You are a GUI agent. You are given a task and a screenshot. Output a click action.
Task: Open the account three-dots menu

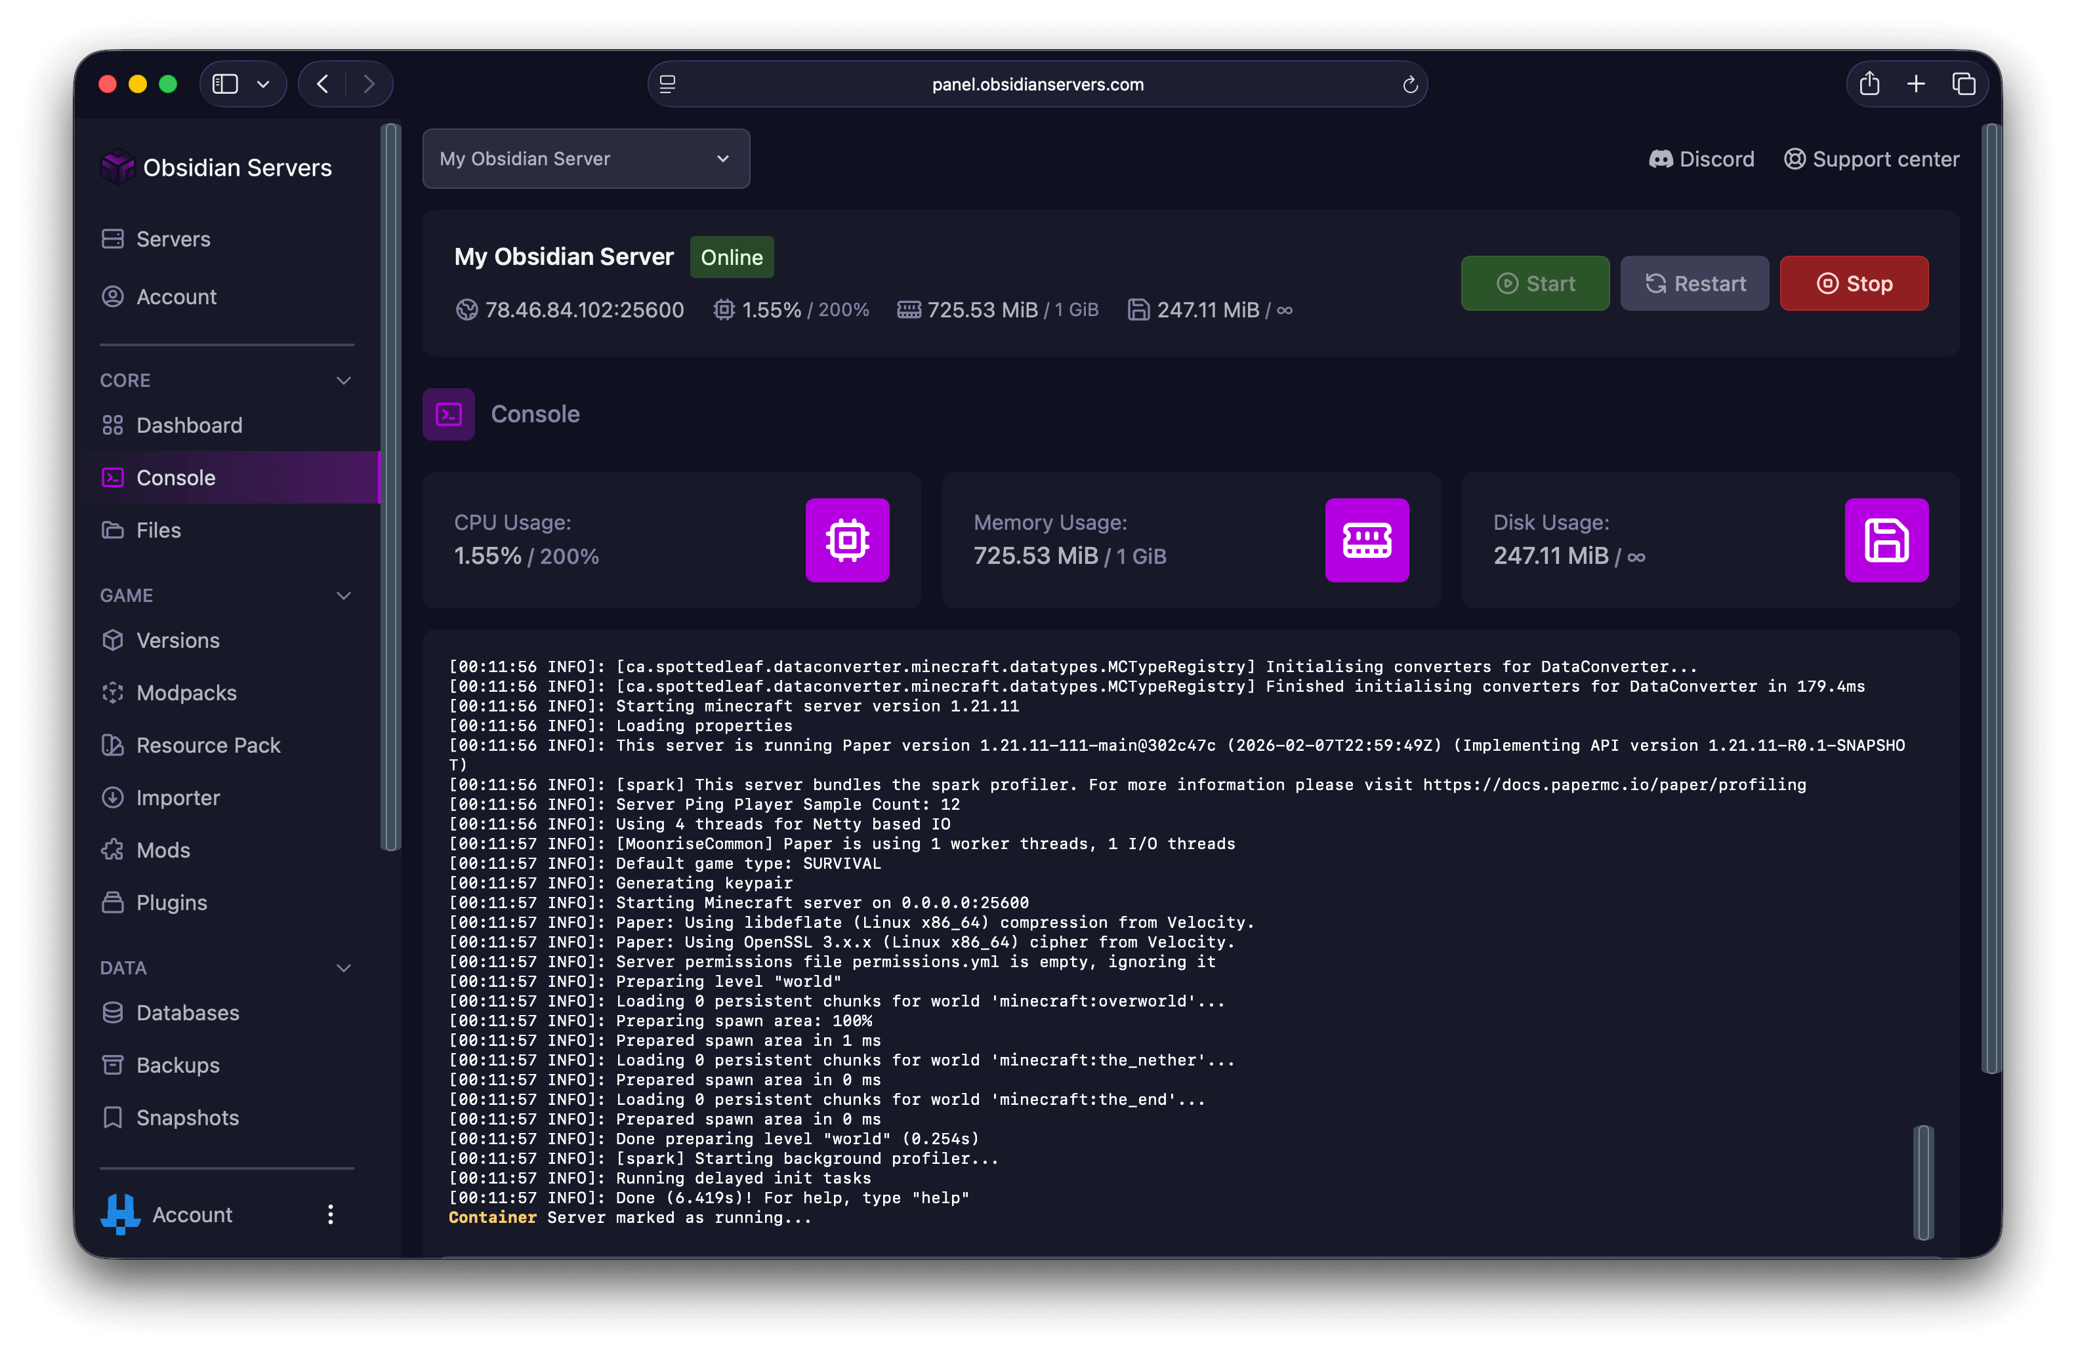(330, 1214)
